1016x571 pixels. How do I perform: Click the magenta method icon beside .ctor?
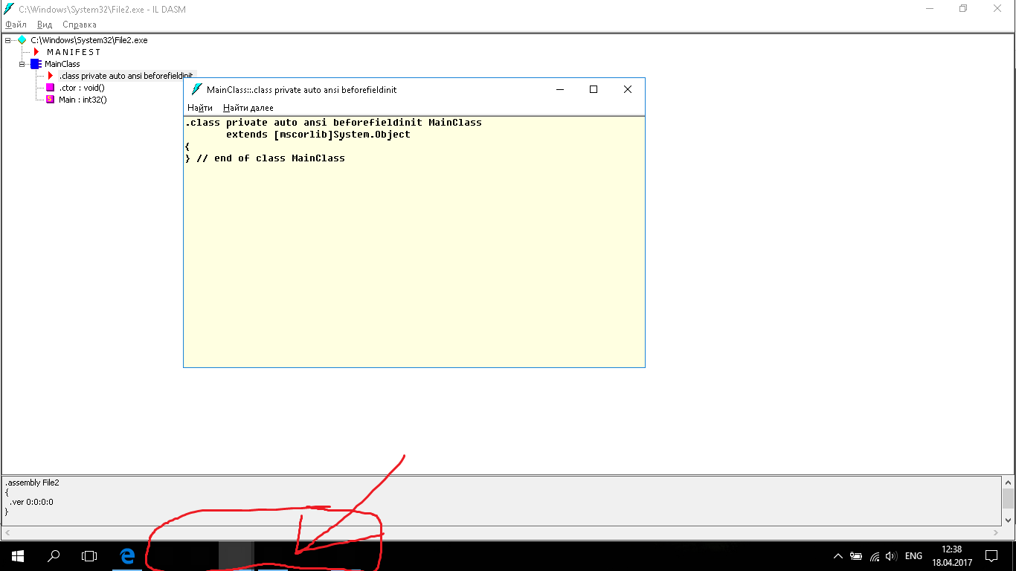(51, 88)
